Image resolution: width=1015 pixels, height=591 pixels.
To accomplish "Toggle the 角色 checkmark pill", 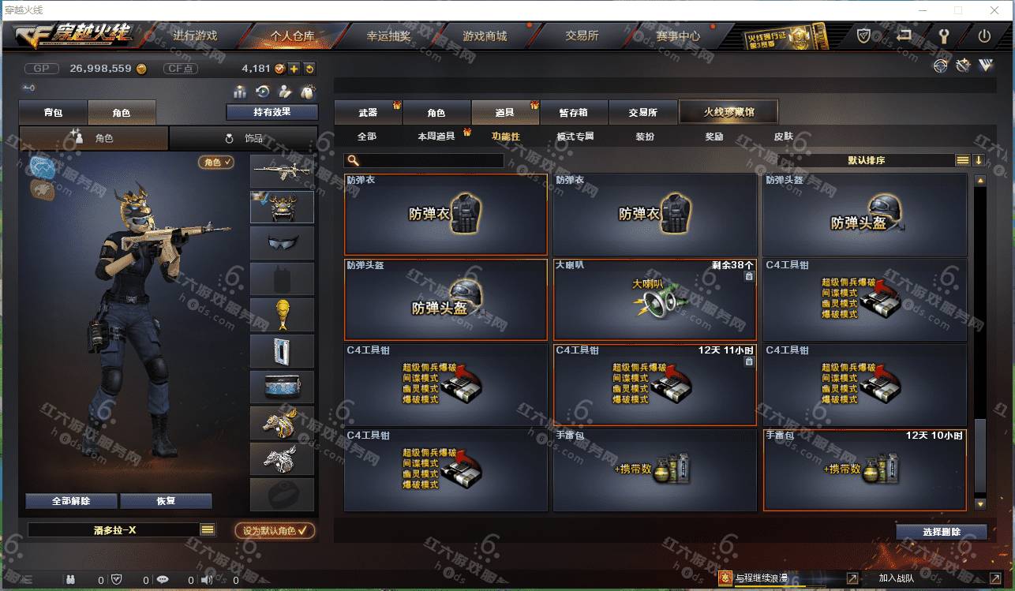I will (x=216, y=162).
